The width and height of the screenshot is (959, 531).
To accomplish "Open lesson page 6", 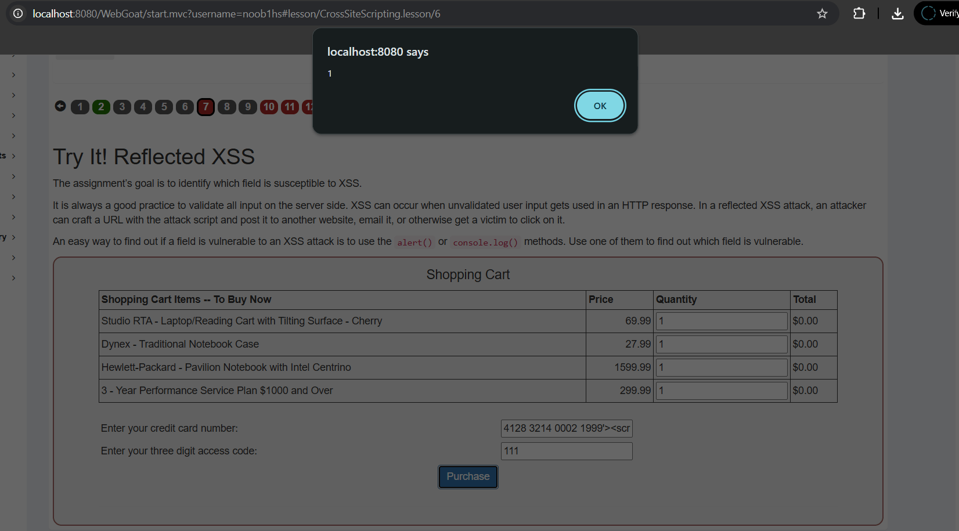I will click(185, 107).
